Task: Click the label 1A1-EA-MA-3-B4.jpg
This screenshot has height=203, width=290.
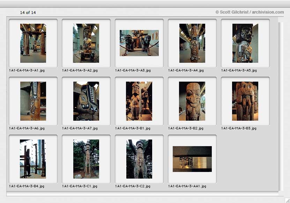Action: tap(27, 186)
